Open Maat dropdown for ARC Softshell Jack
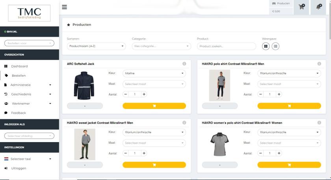 coord(154,84)
